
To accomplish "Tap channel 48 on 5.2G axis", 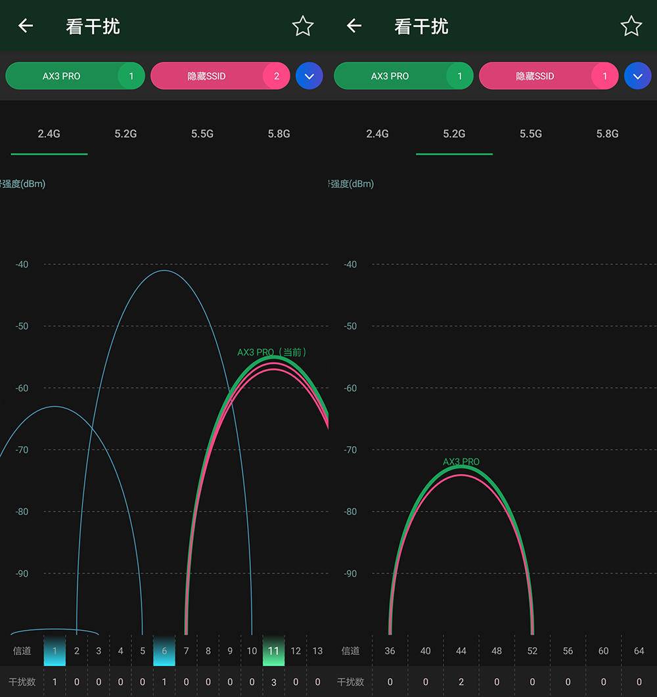I will [x=497, y=651].
